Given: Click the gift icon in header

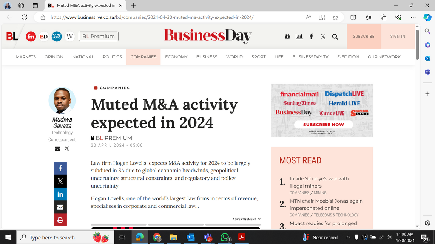Looking at the screenshot, I should coord(287,37).
